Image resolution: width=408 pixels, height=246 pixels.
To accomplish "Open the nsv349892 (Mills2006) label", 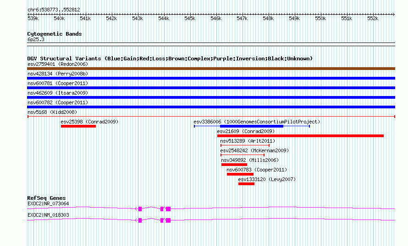I will [250, 160].
